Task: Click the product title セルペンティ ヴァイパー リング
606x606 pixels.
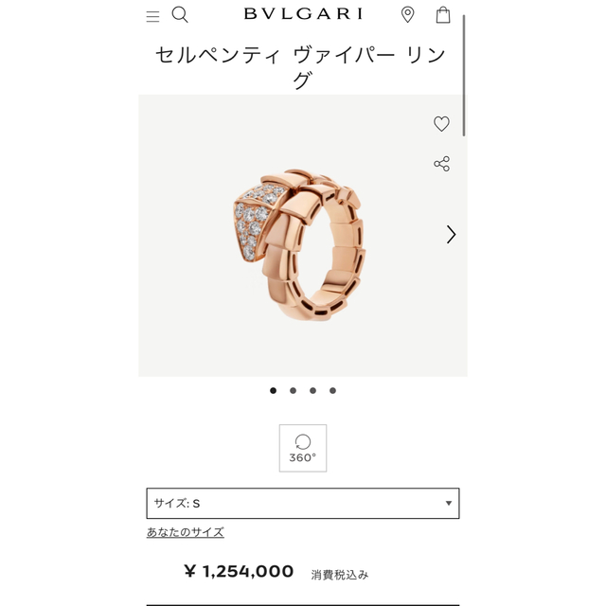Action: click(301, 67)
